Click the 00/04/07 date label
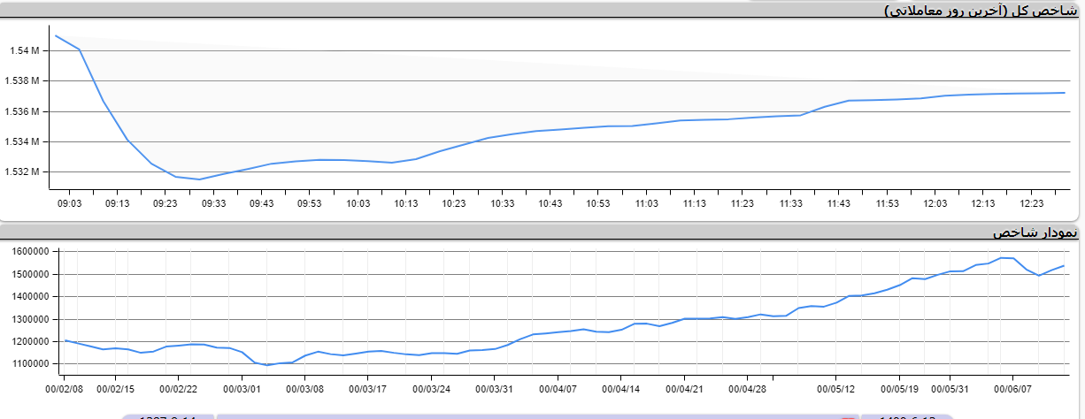The image size is (1085, 419). (x=558, y=387)
